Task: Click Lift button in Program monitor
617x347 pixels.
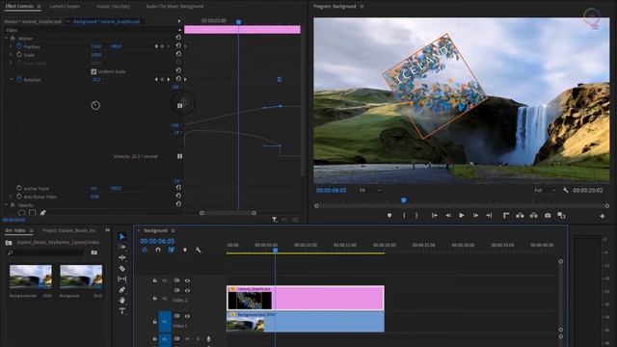Action: coord(520,216)
